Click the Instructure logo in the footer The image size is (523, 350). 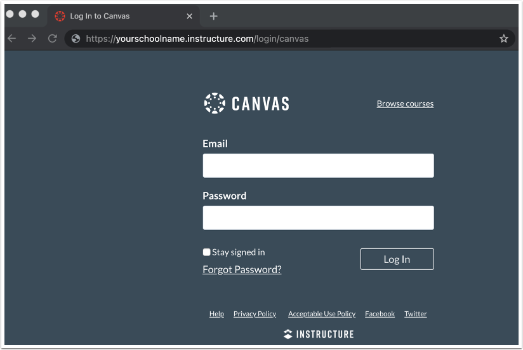coord(319,334)
